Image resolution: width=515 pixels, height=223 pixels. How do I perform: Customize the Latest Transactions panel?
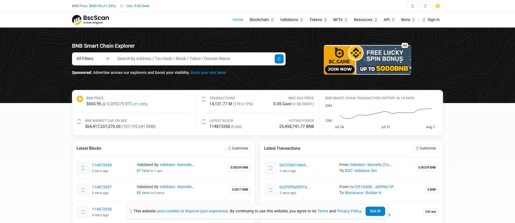click(x=426, y=148)
